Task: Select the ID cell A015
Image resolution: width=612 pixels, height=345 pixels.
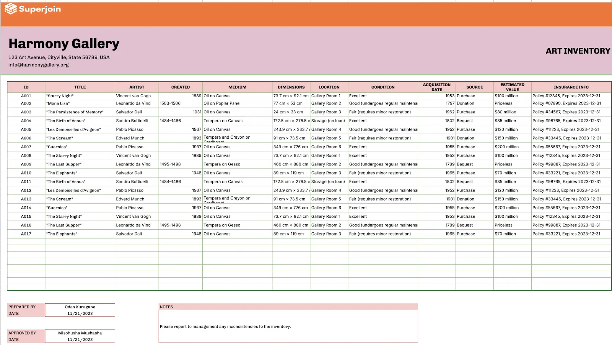Action: point(26,217)
